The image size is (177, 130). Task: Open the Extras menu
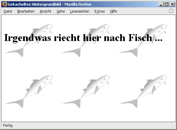(100, 11)
